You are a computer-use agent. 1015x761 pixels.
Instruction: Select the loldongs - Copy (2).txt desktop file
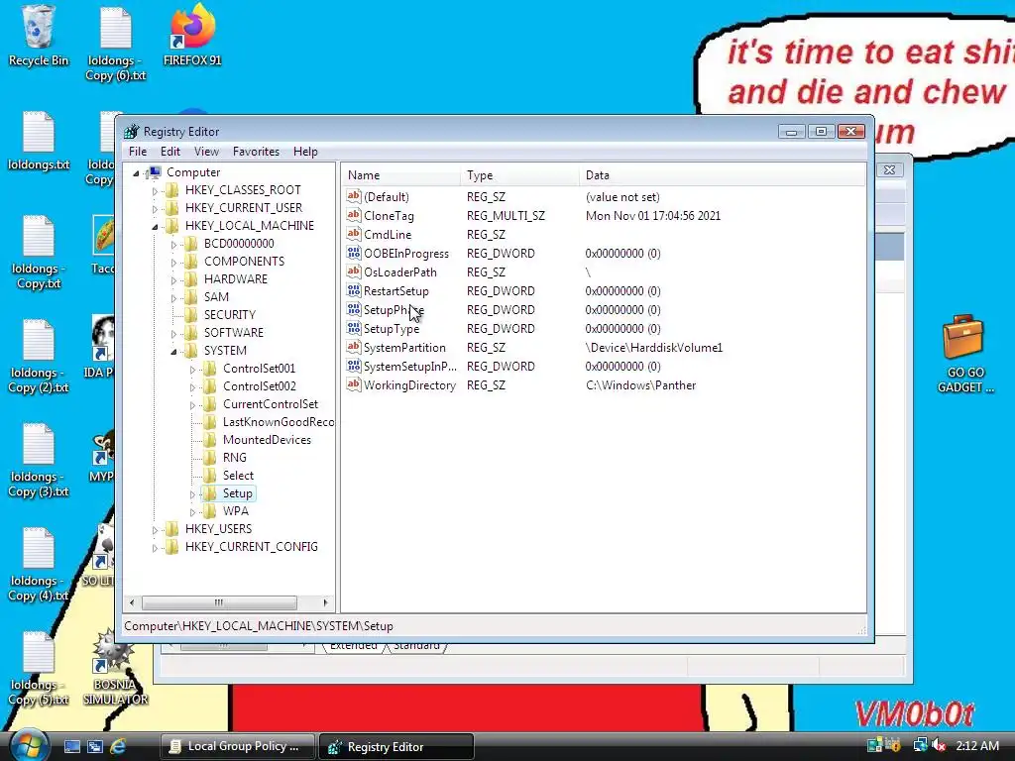(x=39, y=356)
